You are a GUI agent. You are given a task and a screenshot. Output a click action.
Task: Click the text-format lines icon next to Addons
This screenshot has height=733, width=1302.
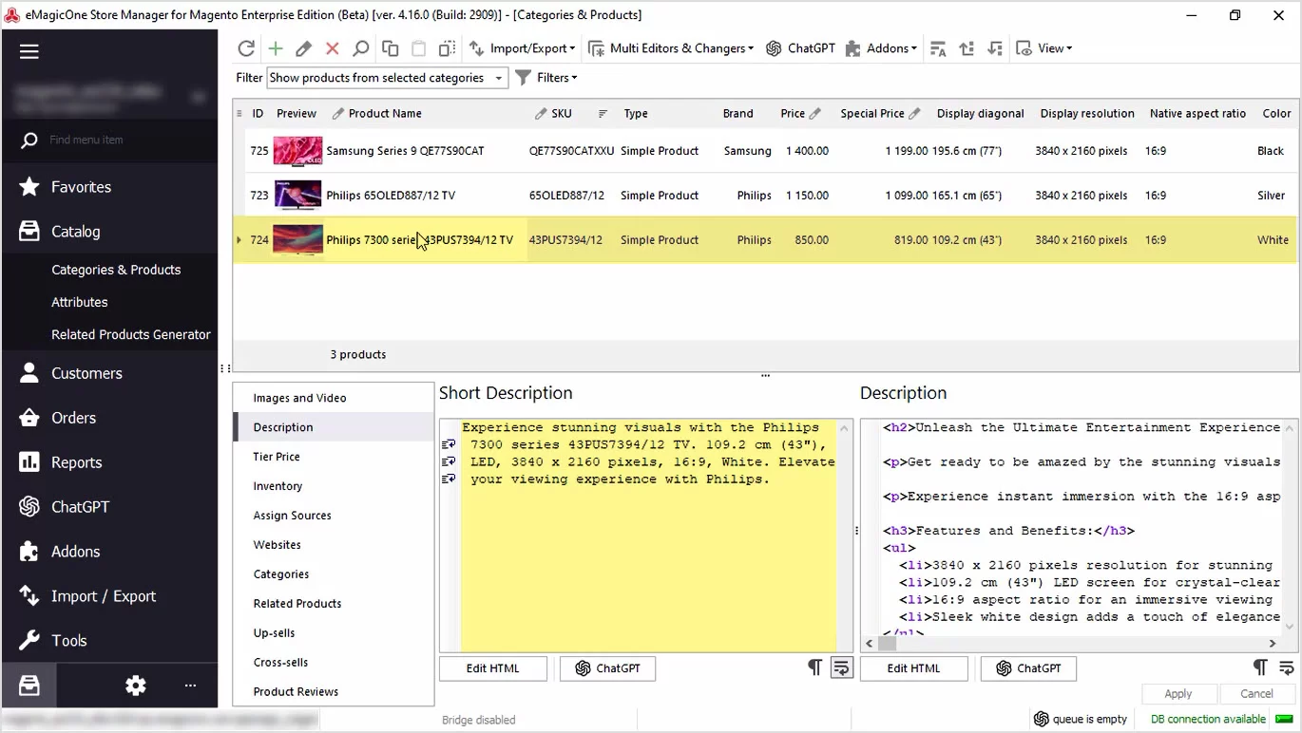tap(938, 48)
